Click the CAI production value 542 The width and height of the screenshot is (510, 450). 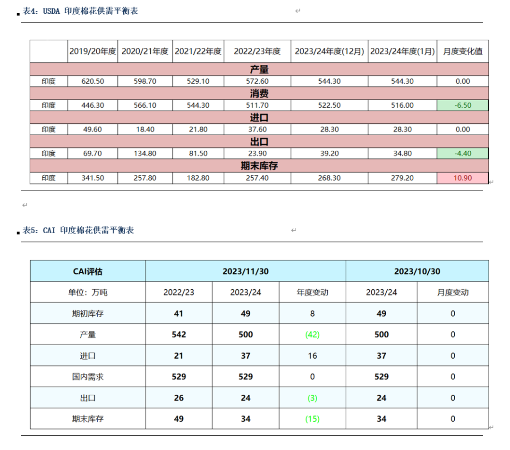tap(178, 334)
